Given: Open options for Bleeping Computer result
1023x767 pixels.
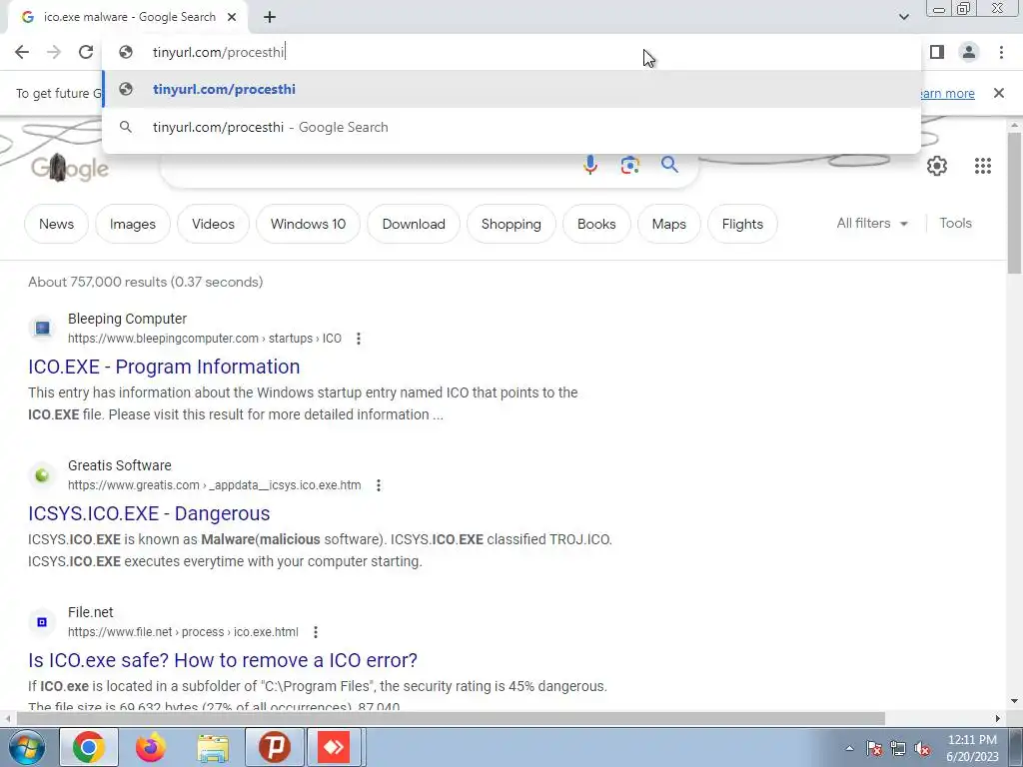Looking at the screenshot, I should point(359,339).
